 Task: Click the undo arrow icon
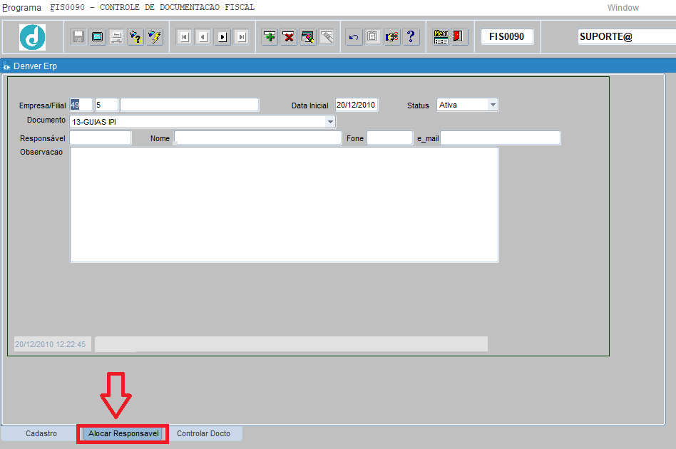pos(354,37)
